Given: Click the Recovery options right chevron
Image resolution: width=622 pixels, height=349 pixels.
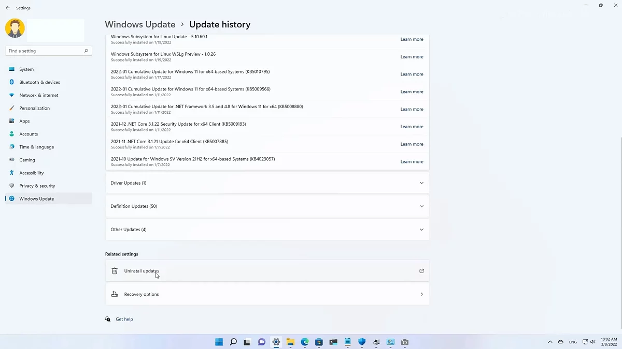Looking at the screenshot, I should click(421, 294).
